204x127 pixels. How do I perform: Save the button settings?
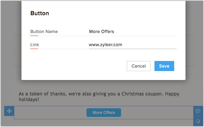[x=164, y=66]
